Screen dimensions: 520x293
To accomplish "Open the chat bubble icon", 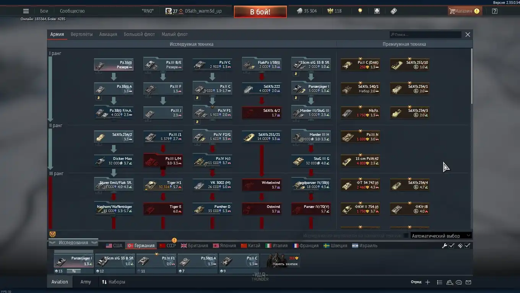I will click(459, 282).
